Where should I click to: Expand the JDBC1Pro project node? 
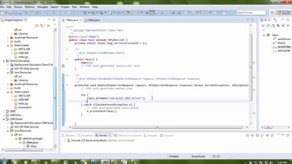pos(4,115)
